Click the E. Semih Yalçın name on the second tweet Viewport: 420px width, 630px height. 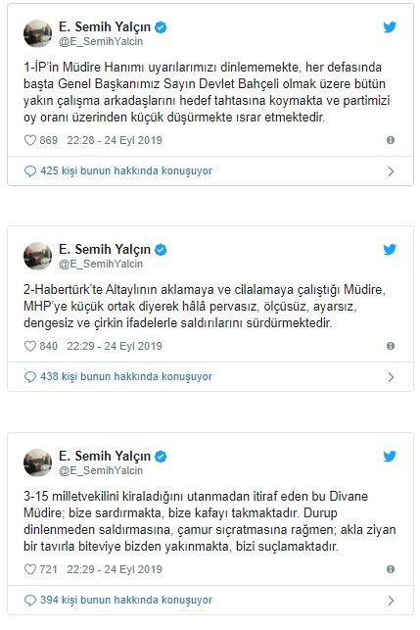tap(105, 250)
